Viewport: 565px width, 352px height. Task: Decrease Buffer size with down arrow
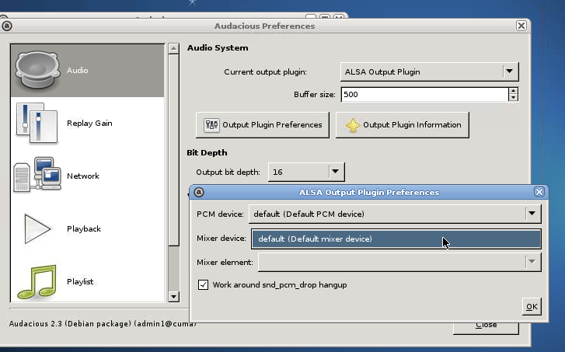click(x=514, y=98)
